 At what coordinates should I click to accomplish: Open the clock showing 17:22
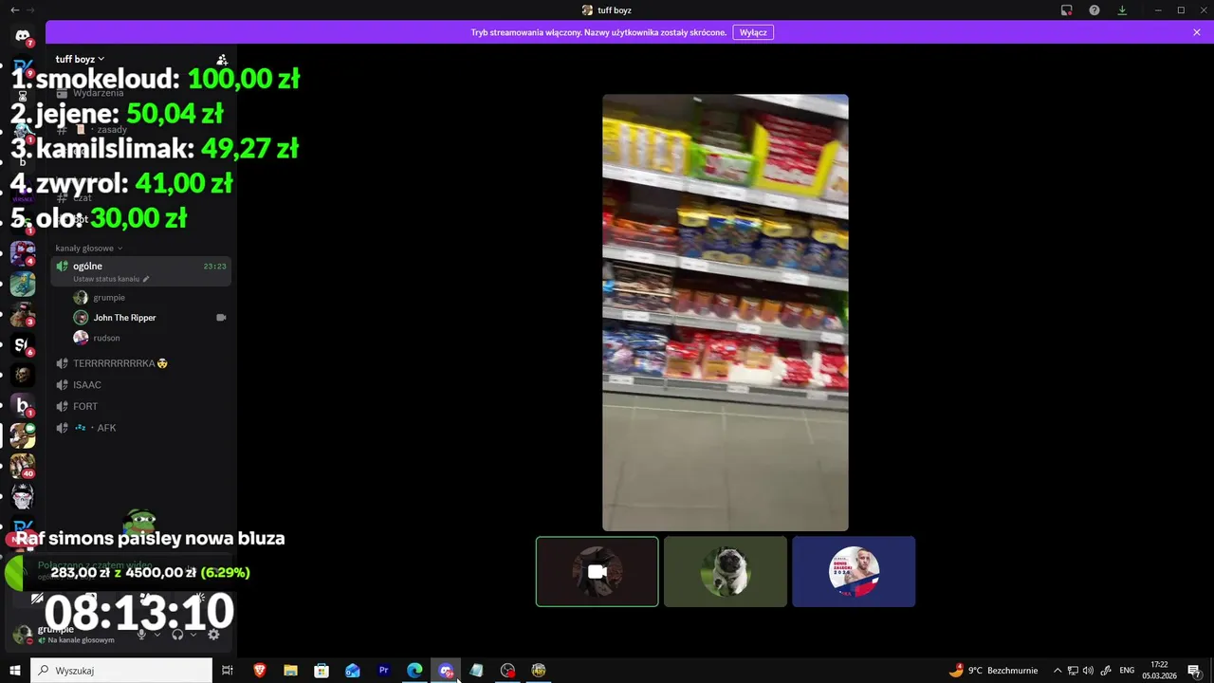(x=1159, y=671)
